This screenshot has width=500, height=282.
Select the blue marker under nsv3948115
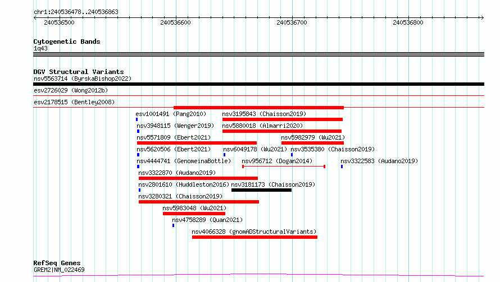(x=138, y=131)
